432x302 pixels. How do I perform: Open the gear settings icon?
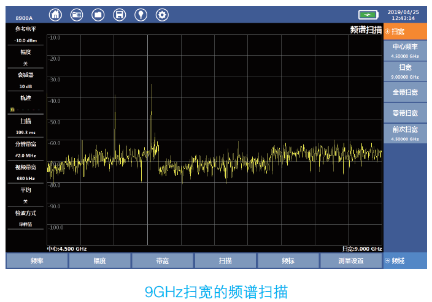tap(162, 15)
